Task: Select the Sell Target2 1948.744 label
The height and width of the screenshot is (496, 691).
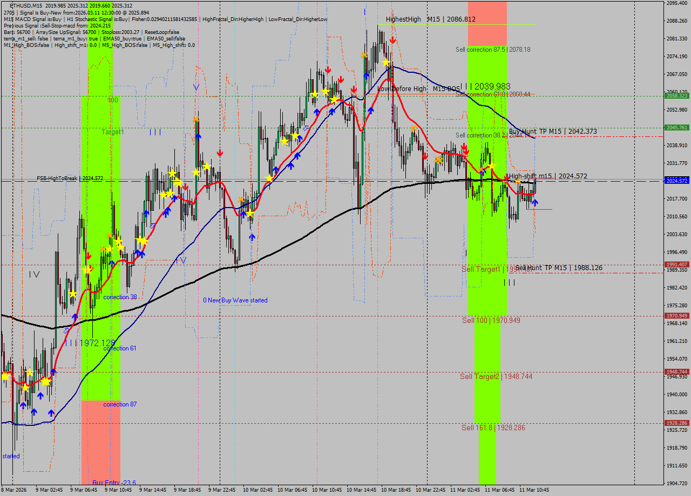Action: [496, 376]
